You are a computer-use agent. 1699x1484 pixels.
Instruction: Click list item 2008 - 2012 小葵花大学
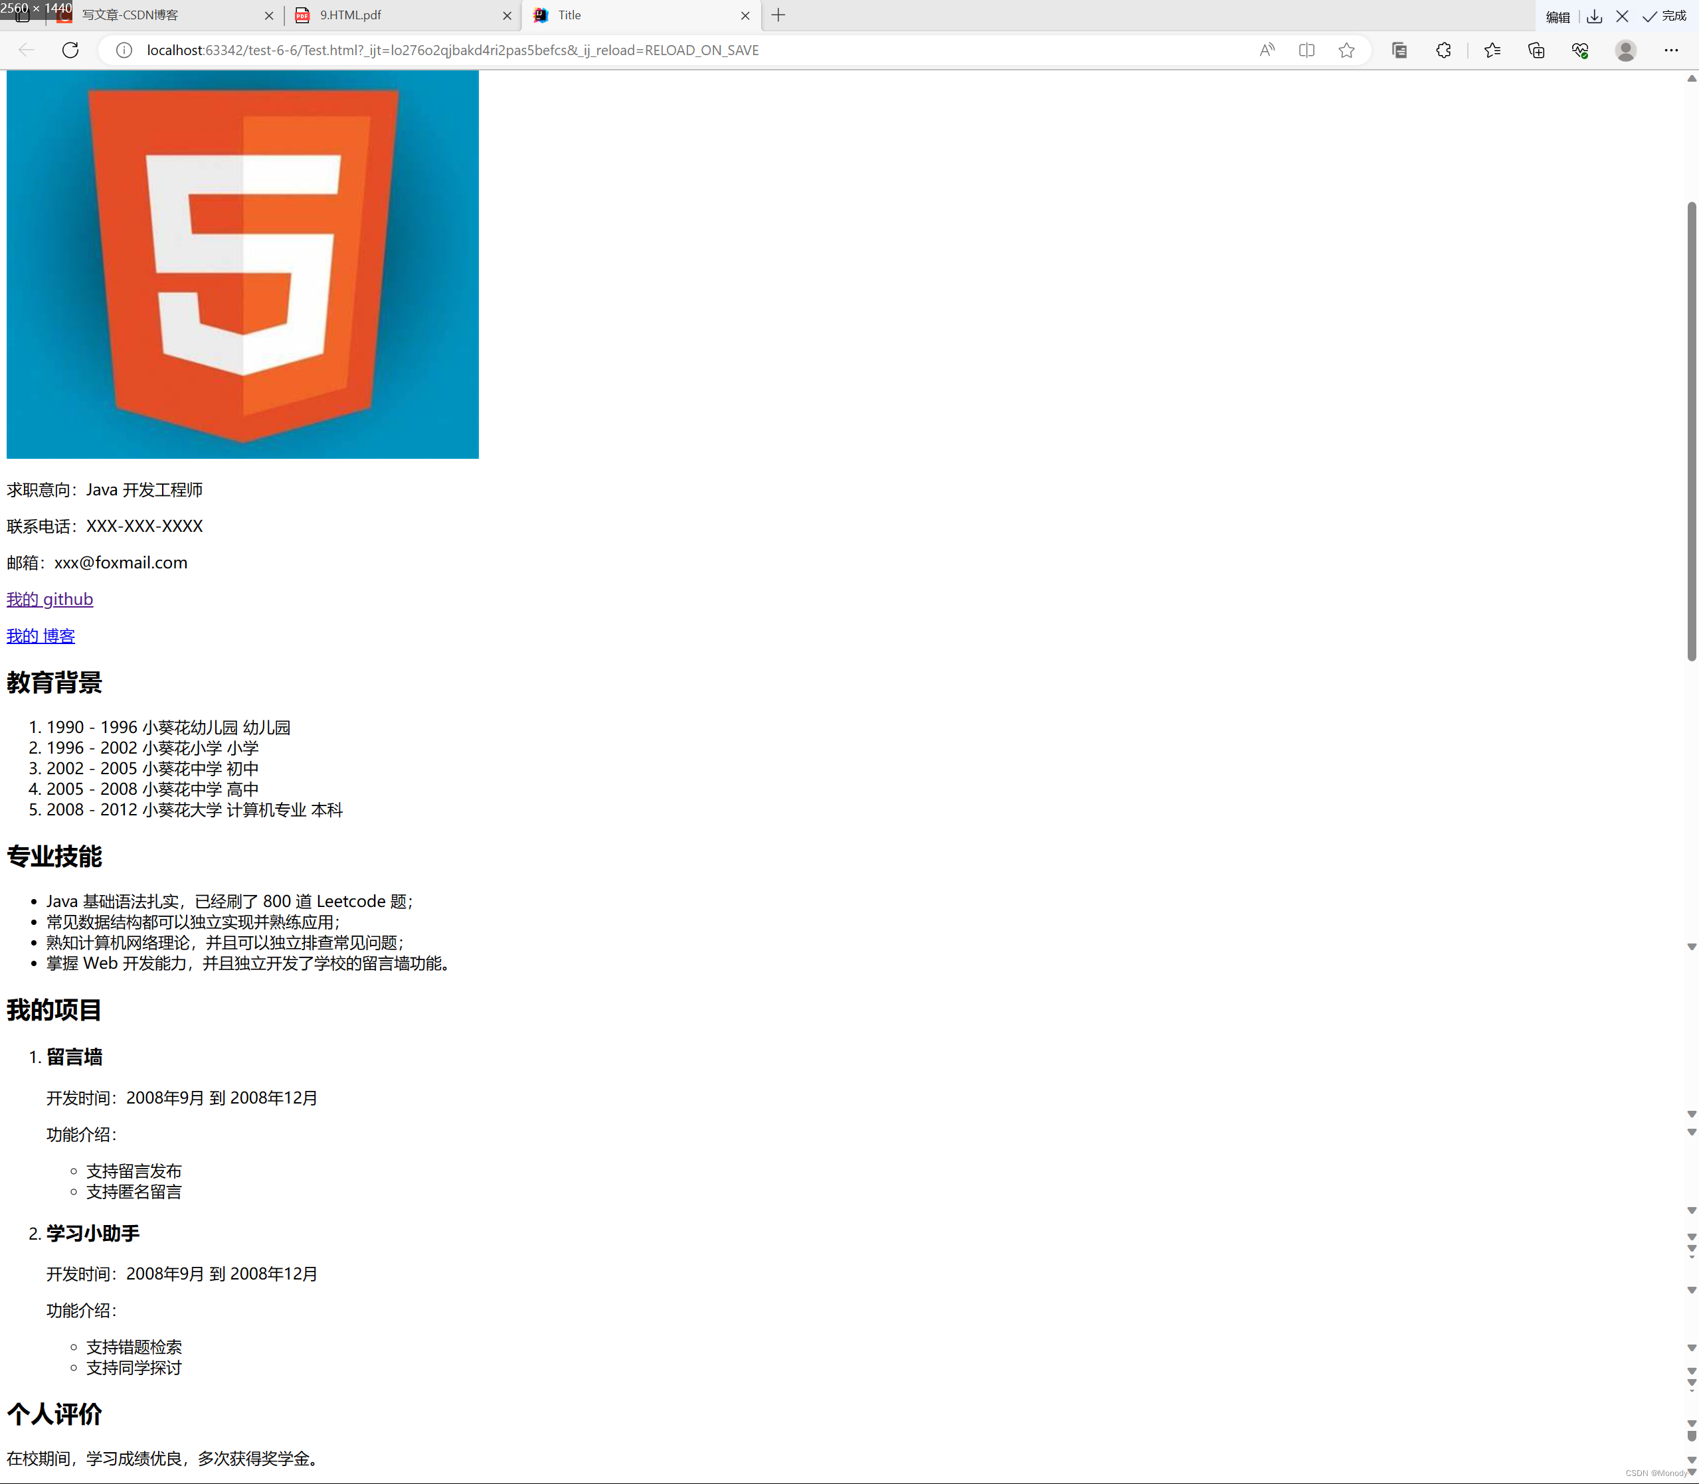click(x=195, y=810)
